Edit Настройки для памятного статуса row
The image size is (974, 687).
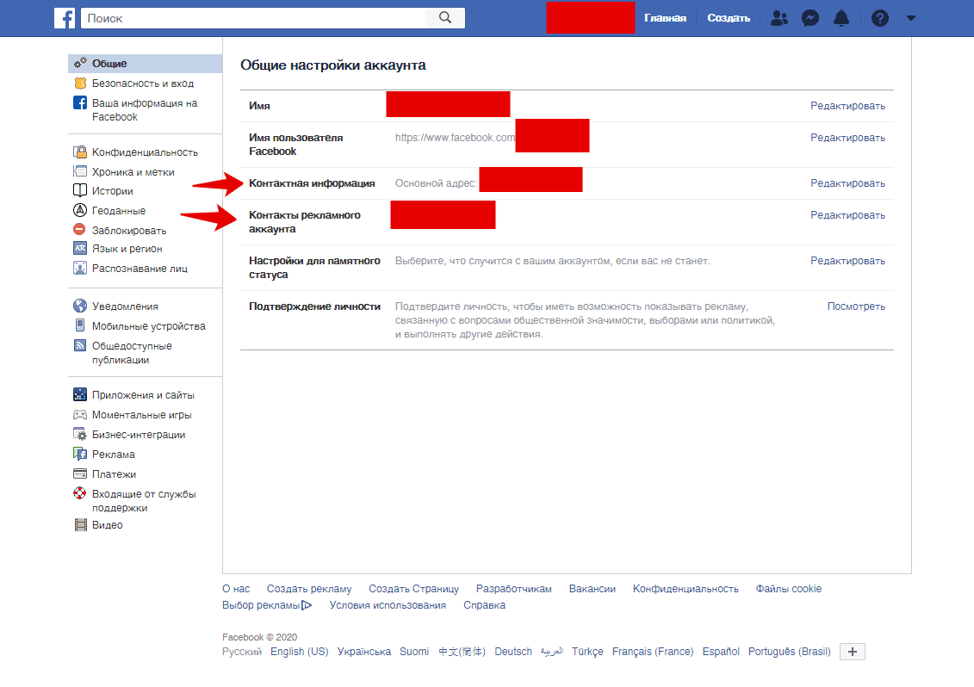click(x=847, y=261)
